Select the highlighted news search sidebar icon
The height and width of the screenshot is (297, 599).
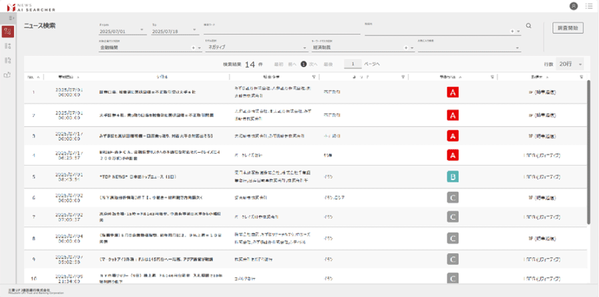(8, 32)
